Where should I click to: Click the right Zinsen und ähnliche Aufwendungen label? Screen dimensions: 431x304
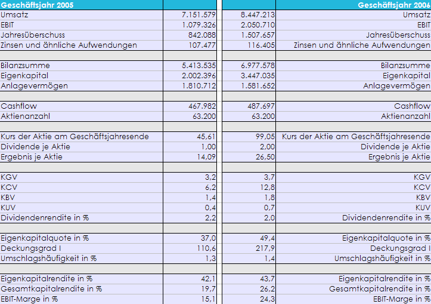(x=362, y=45)
